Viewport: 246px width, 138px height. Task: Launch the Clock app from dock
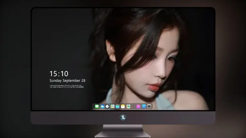pos(107,106)
